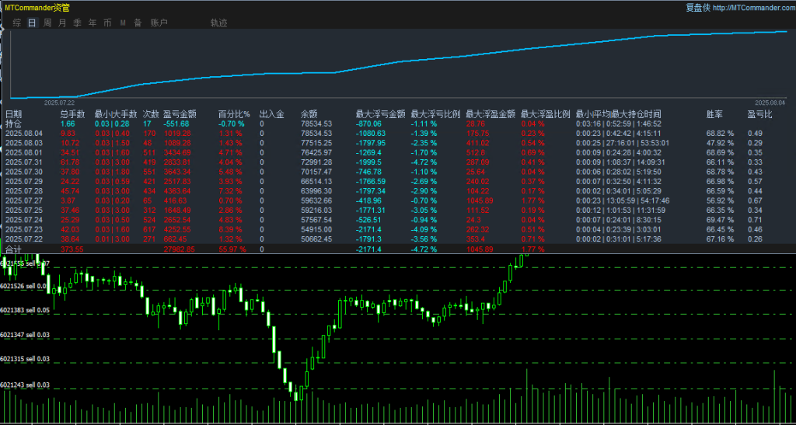Click the 6021383 sell 0.05 order label
The image size is (796, 425).
pos(25,310)
